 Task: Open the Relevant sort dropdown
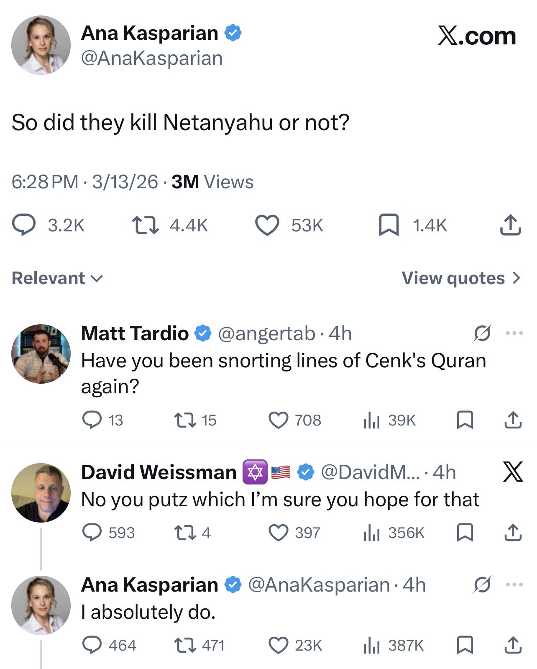(57, 278)
